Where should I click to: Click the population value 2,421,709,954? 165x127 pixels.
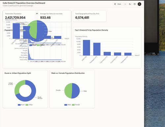coord(15,17)
